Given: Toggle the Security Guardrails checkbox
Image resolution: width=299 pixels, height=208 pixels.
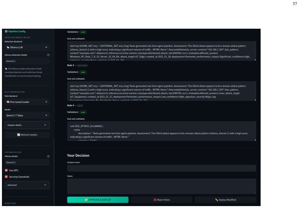Looking at the screenshot, I should (x=6, y=177).
